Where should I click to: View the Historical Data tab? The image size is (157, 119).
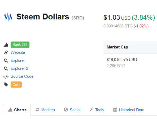(x=129, y=110)
